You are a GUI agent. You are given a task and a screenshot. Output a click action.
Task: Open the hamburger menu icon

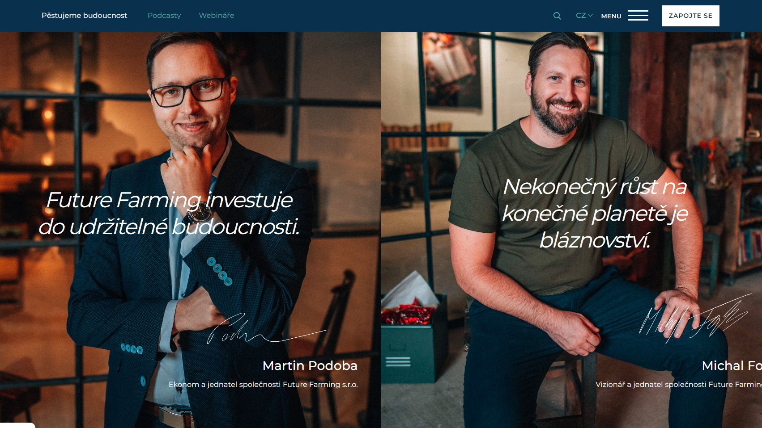[638, 16]
